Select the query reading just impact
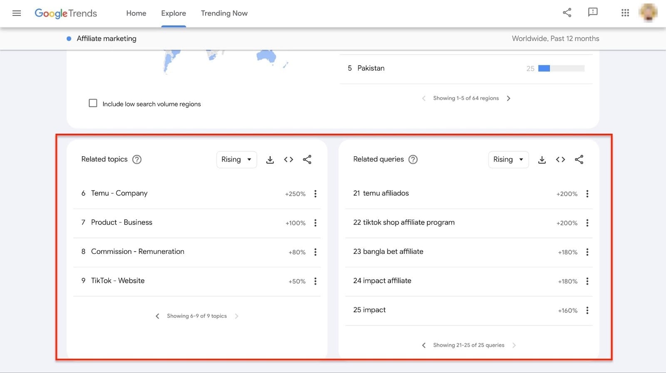The height and width of the screenshot is (373, 666). coord(374,310)
